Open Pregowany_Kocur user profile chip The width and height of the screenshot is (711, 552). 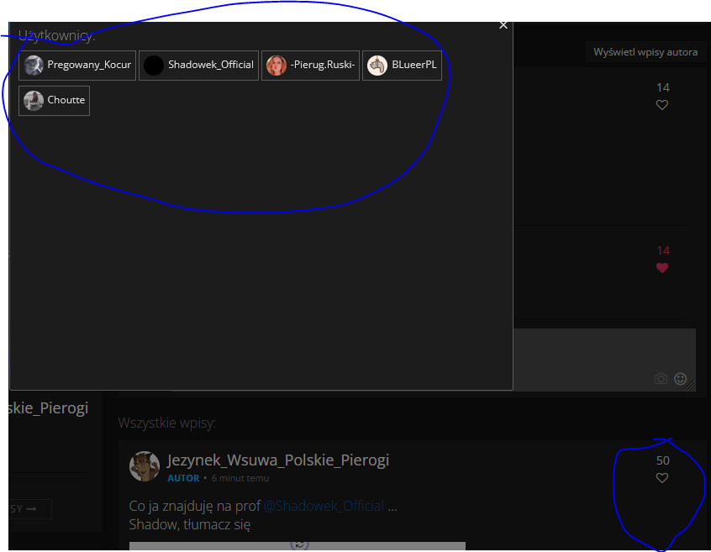tap(77, 65)
